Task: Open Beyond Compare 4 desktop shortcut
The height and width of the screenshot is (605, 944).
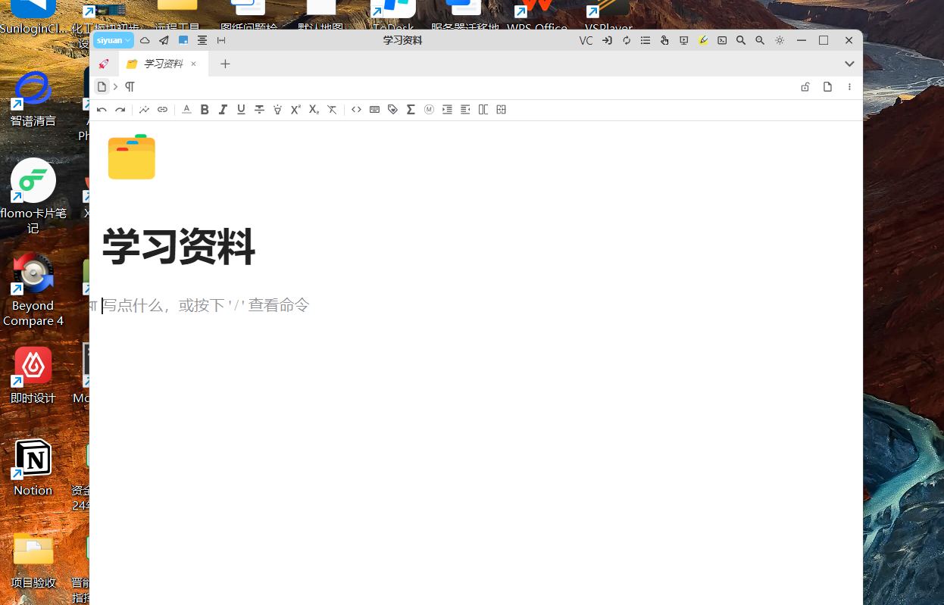Action: pyautogui.click(x=33, y=291)
